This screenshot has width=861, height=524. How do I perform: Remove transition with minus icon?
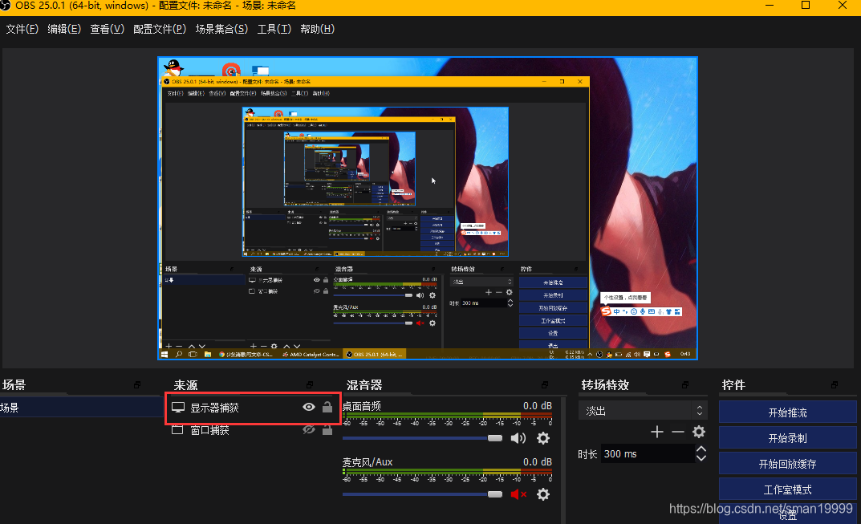tap(677, 433)
